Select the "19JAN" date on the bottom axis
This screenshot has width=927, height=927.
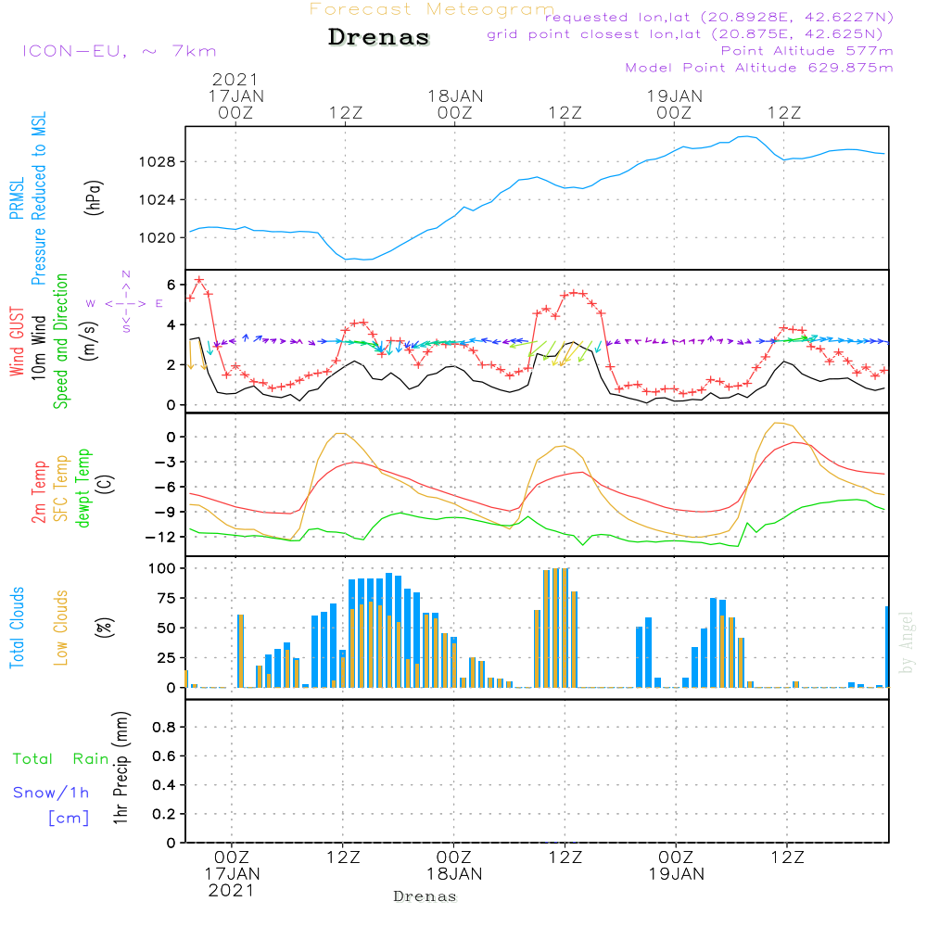pyautogui.click(x=677, y=874)
